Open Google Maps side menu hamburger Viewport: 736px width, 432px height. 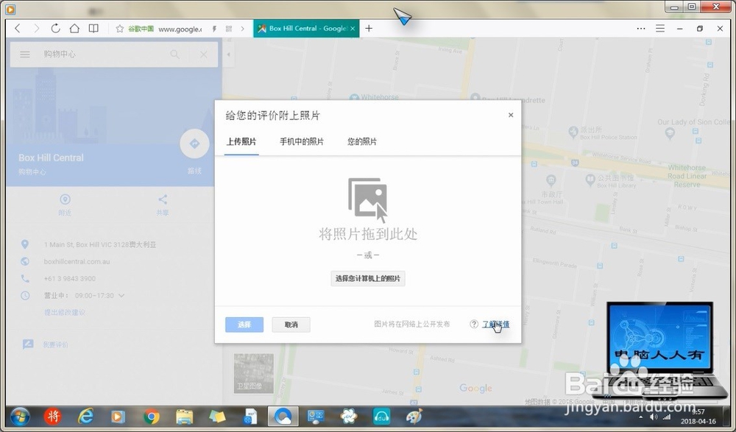point(25,54)
